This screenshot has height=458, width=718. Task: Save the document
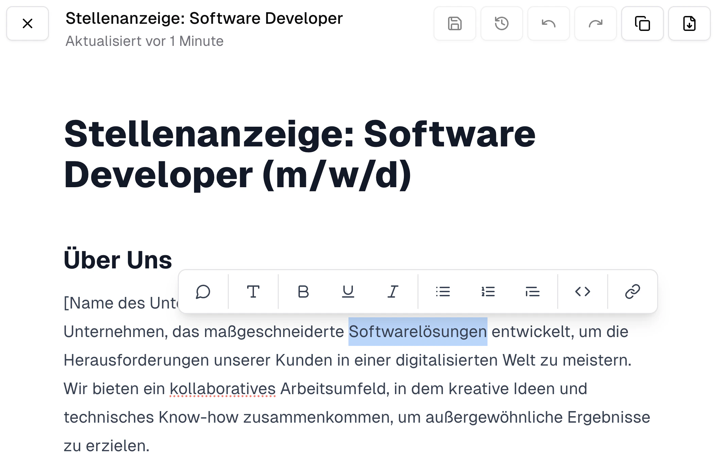(x=455, y=23)
